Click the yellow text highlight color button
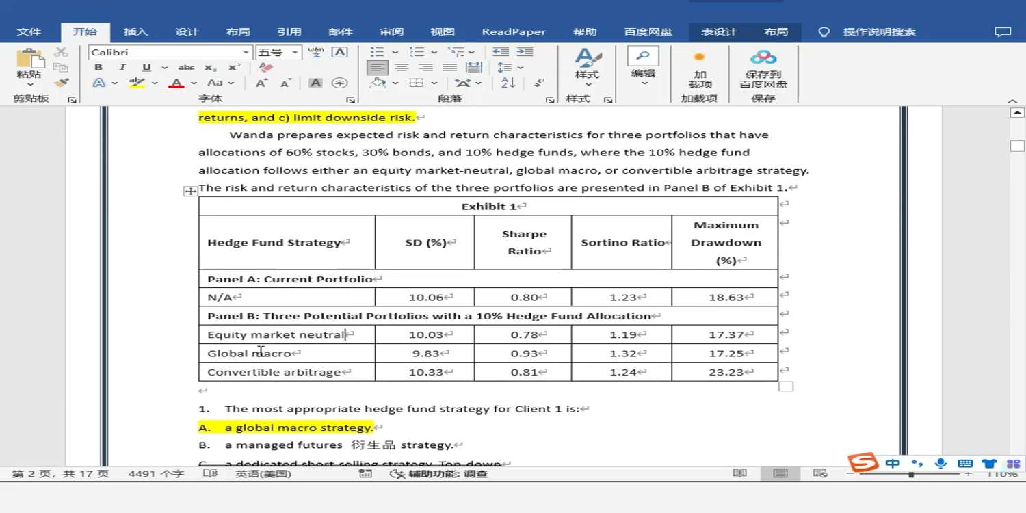The image size is (1026, 513). pos(137,83)
